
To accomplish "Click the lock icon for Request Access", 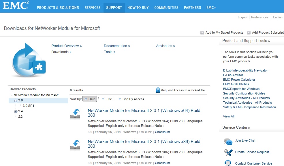I will click(158, 90).
